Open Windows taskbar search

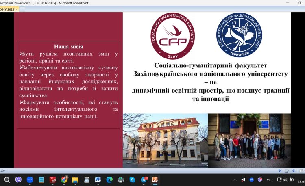[x=7, y=180]
